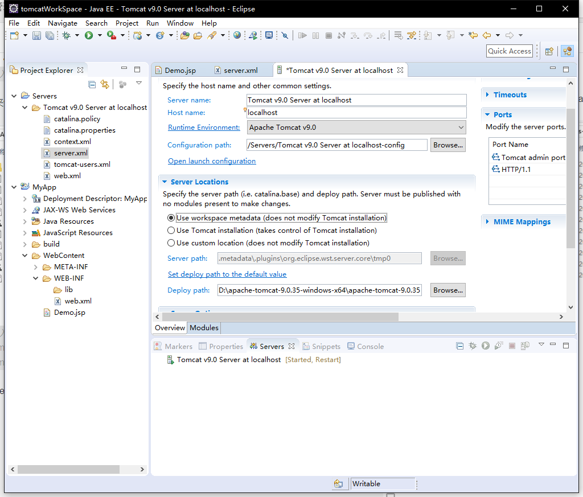The width and height of the screenshot is (583, 497).
Task: Select Use custom location option
Action: click(x=171, y=243)
